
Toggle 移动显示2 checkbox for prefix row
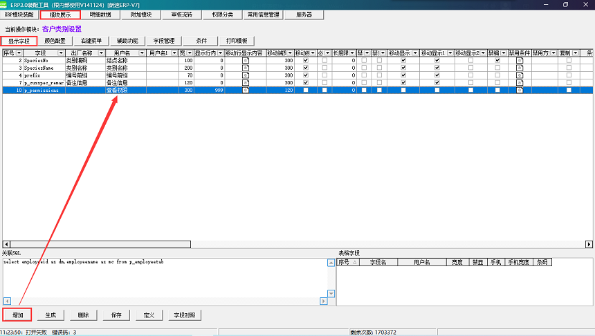click(x=471, y=75)
